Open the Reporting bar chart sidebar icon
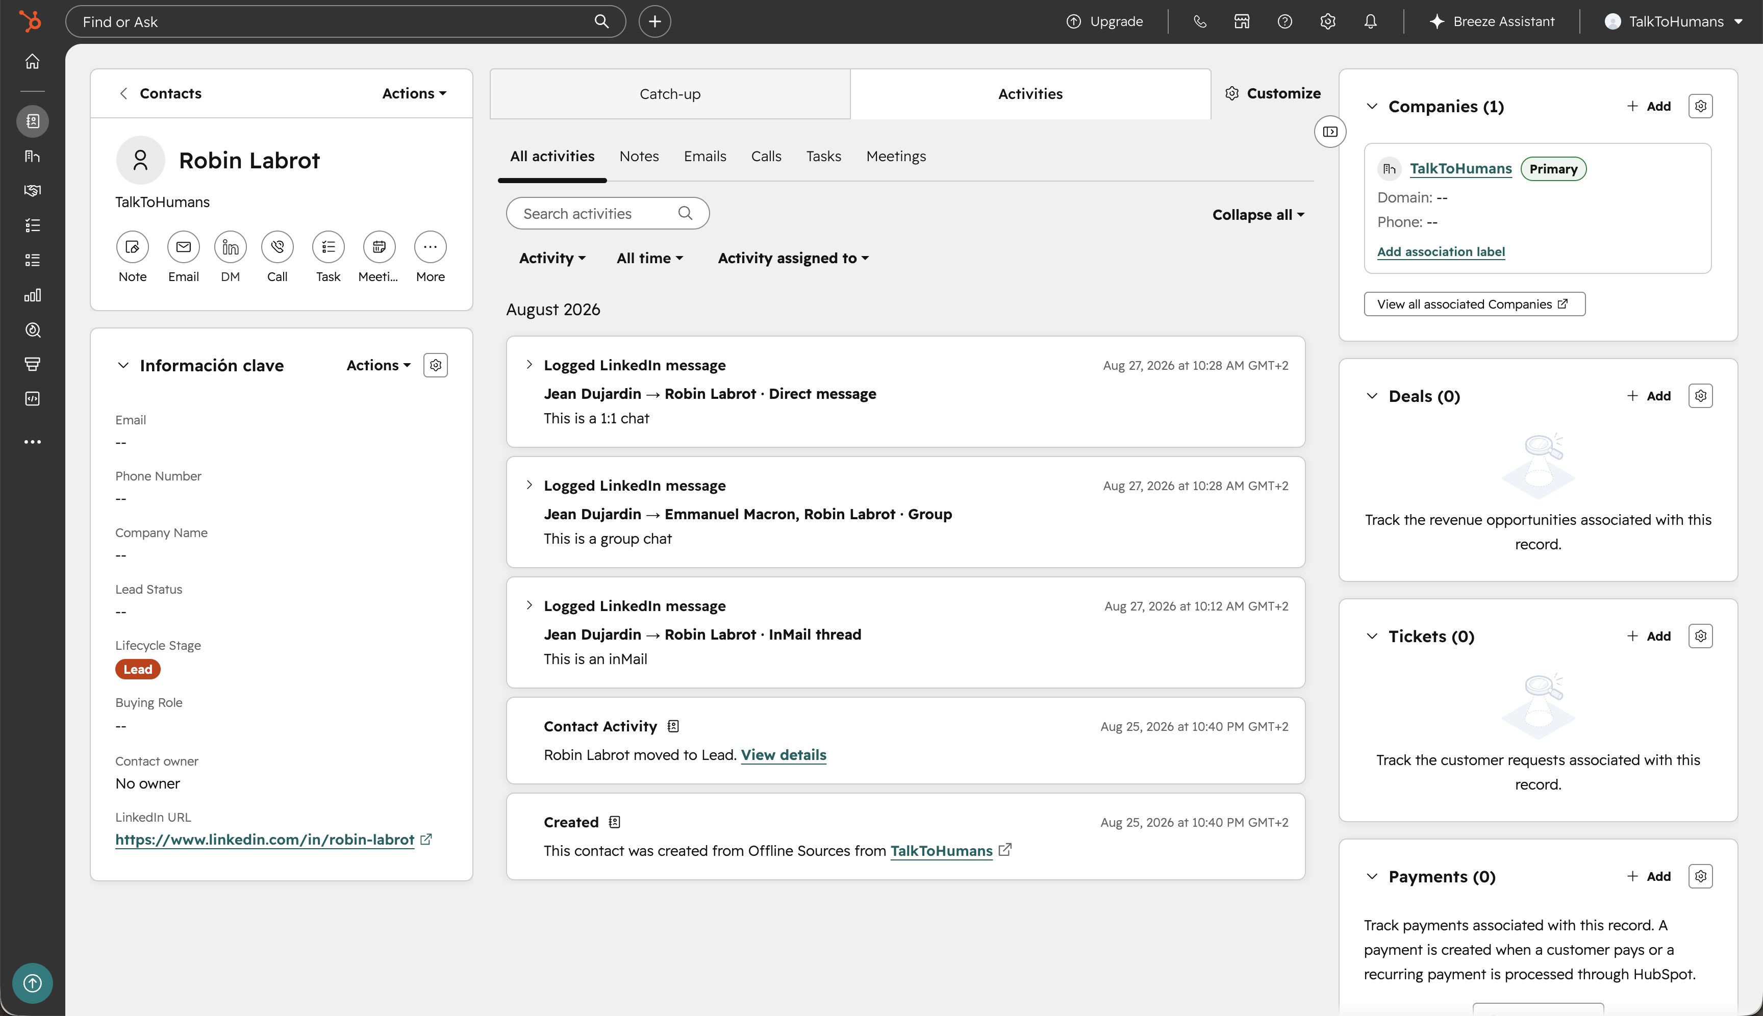Viewport: 1763px width, 1016px height. pos(32,295)
